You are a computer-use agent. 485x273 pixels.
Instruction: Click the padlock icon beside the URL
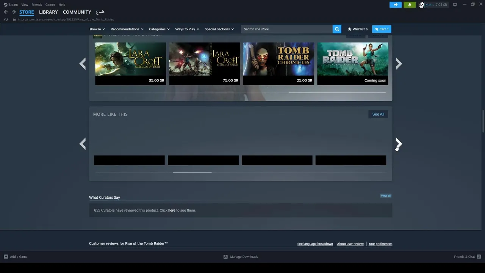click(14, 19)
